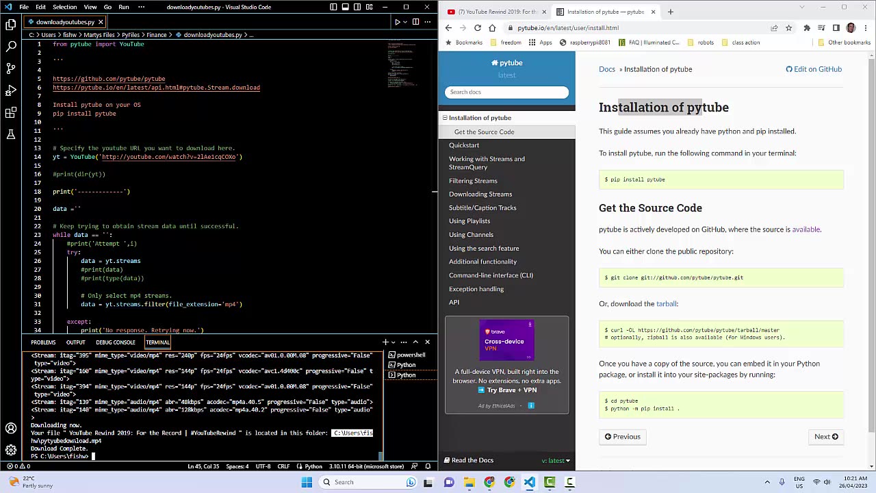The height and width of the screenshot is (493, 876).
Task: Go to the Previous docs page
Action: (622, 436)
